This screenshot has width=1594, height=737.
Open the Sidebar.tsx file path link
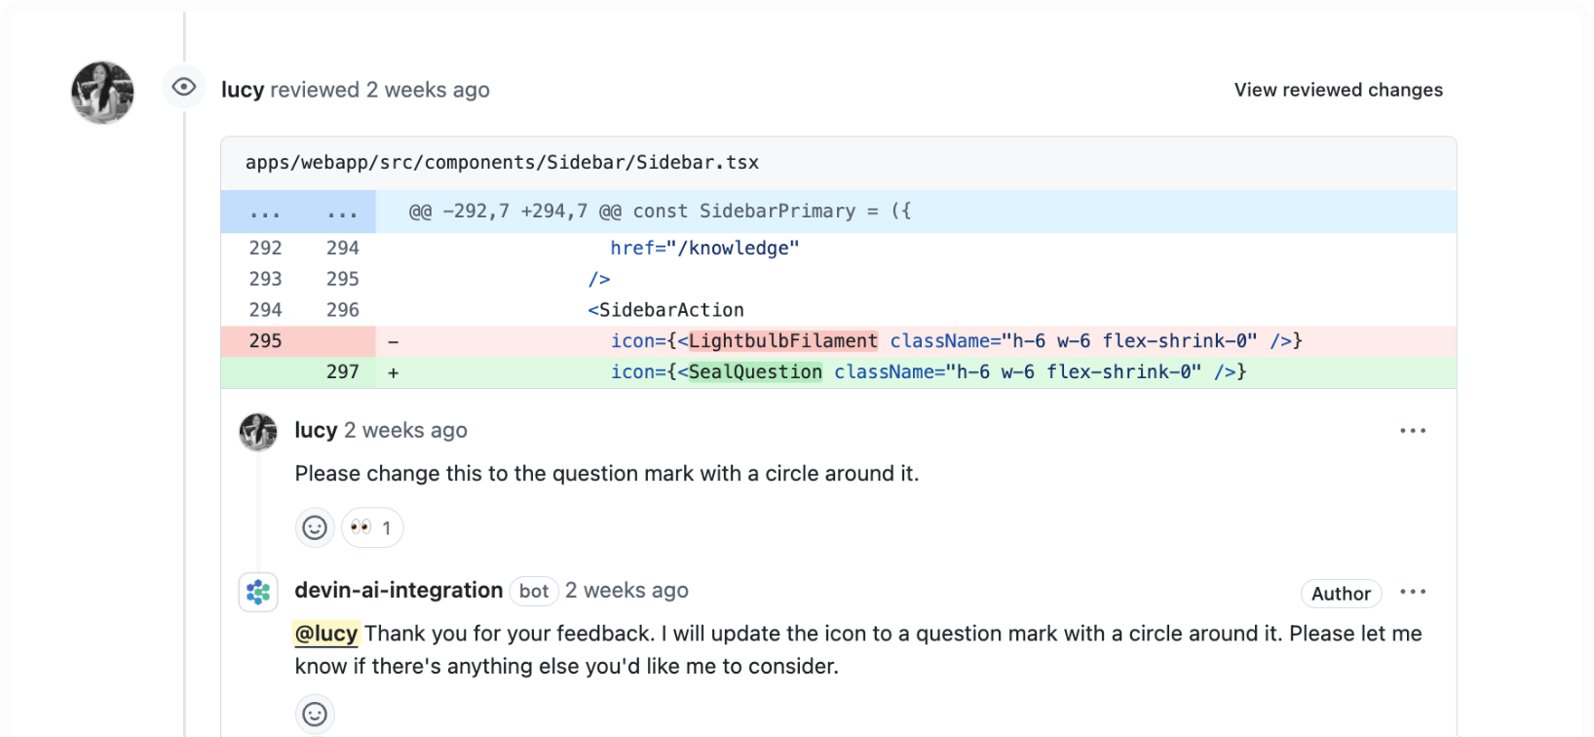point(502,163)
